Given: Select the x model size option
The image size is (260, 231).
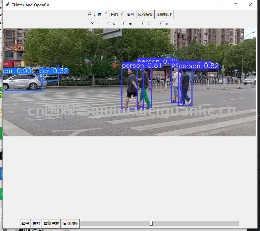Looking at the screenshot, I should point(162,23).
